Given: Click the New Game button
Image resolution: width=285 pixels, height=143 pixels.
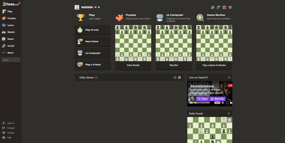Looking at the screenshot, I should [x=93, y=41].
